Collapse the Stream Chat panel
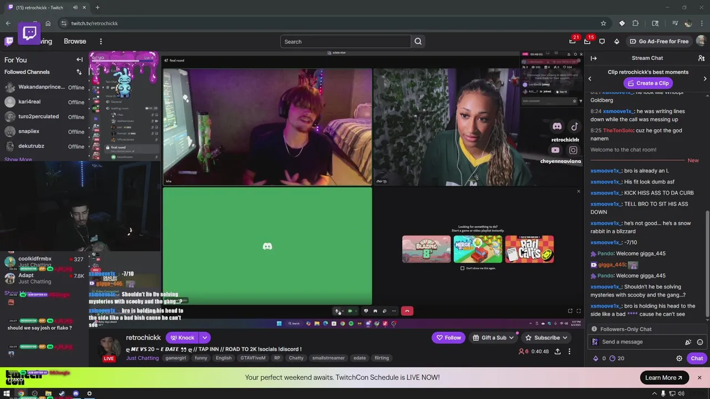Screen dimensions: 710x399 [594, 58]
